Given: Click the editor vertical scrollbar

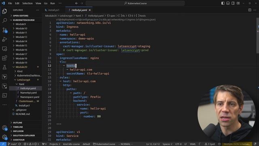Looking at the screenshot, I should click(258, 35).
